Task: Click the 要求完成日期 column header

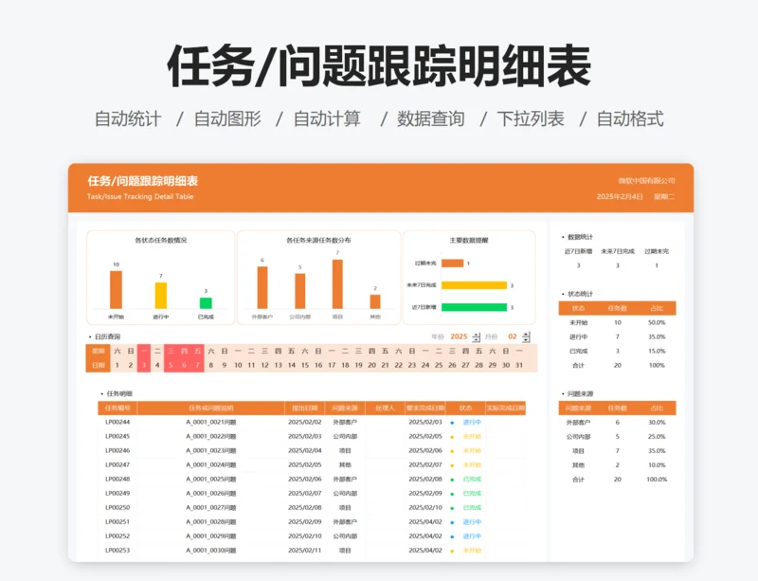Action: tap(425, 409)
